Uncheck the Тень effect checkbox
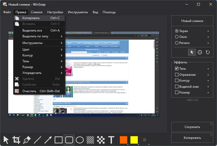Image resolution: width=217 pixels, height=146 pixels. [177, 68]
